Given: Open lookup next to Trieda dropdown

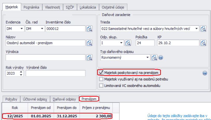Looking at the screenshot, I should tap(203, 29).
